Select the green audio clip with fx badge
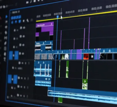Image resolution: width=117 pixels, height=107 pixels. 85,84
